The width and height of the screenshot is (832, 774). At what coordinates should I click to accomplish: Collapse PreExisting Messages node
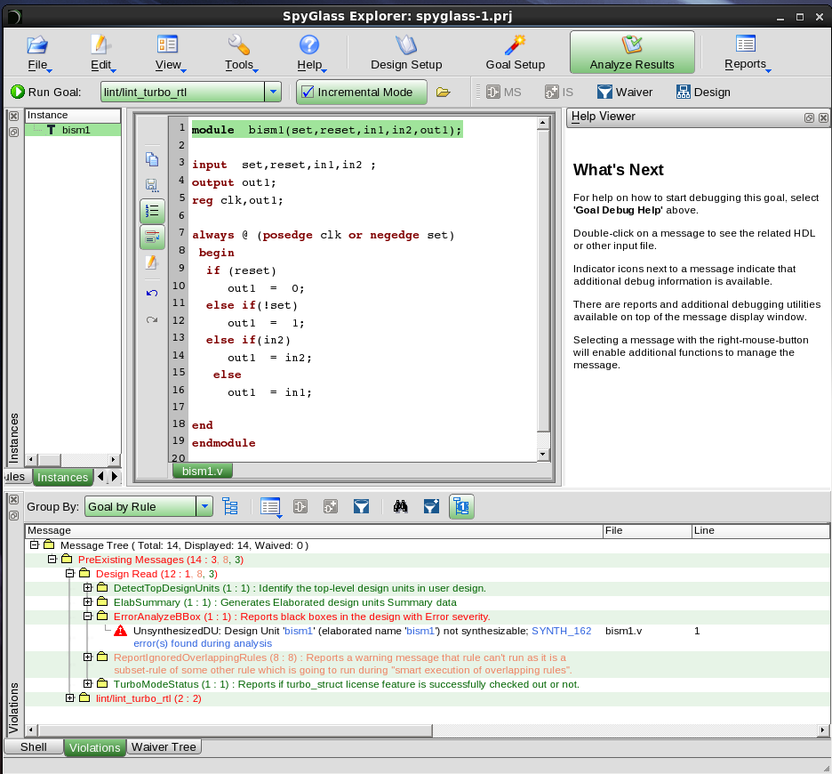click(x=52, y=559)
